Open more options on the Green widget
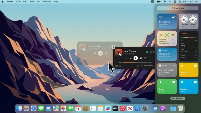Screen dimensions: 201x113 pyautogui.click(x=174, y=82)
